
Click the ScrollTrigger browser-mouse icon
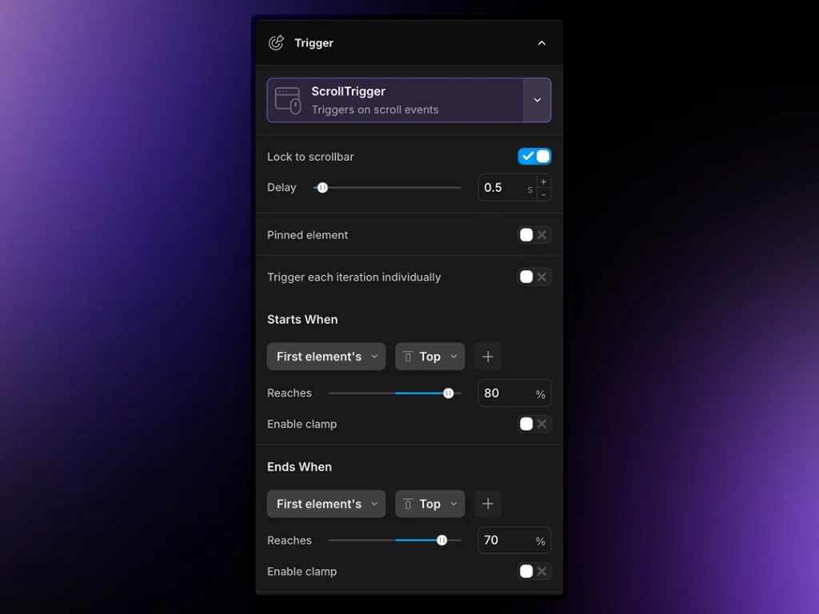(x=288, y=101)
